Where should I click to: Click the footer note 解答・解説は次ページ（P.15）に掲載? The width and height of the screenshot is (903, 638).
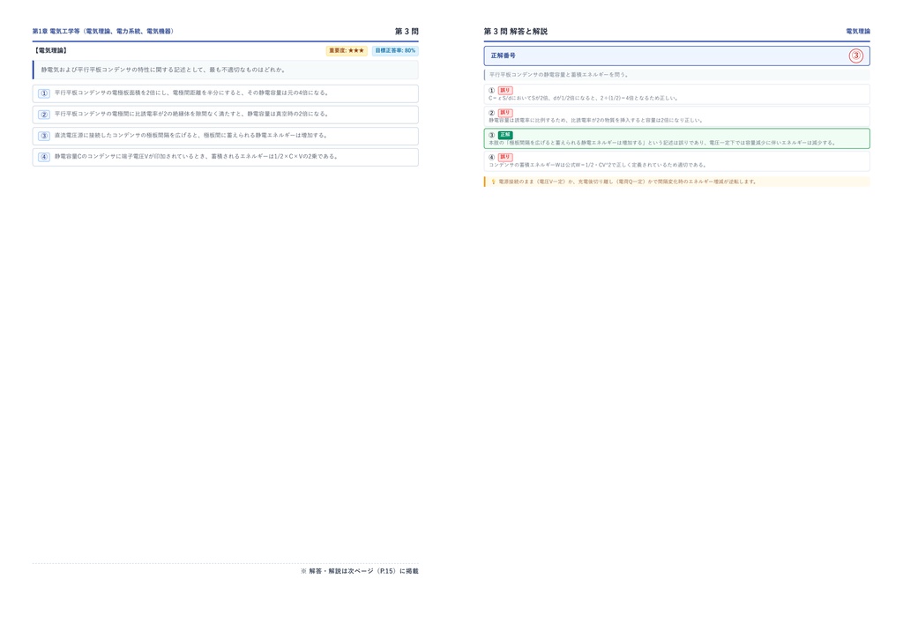[360, 571]
